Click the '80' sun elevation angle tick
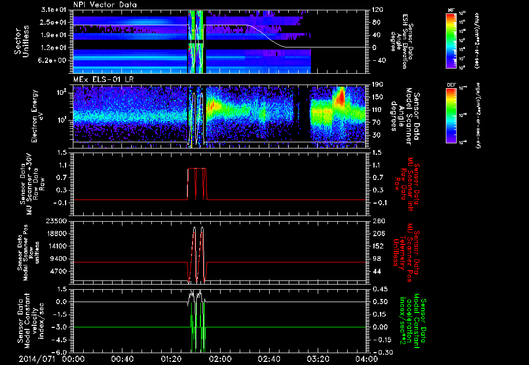The width and height of the screenshot is (529, 365). click(376, 22)
